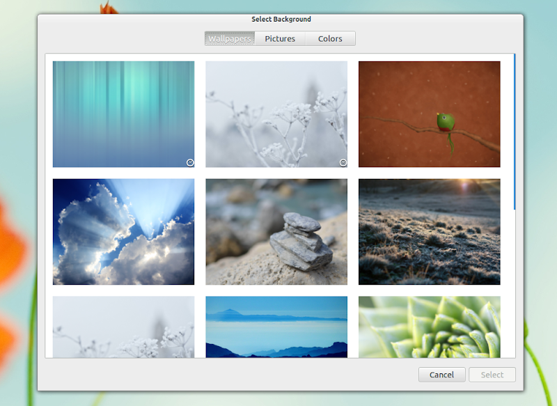Choose the frosty field at sunrise wallpaper
Image resolution: width=557 pixels, height=406 pixels.
click(429, 232)
